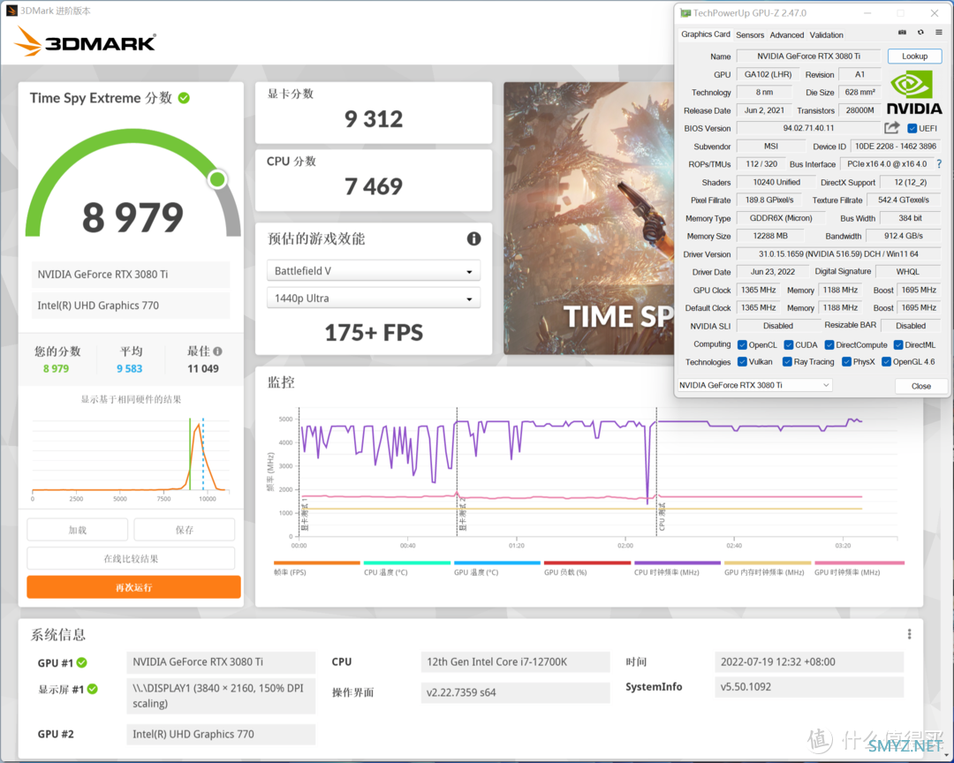954x763 pixels.
Task: Click the GPU load red legend swatch
Action: pyautogui.click(x=587, y=563)
